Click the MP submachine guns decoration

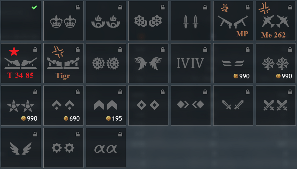[x=233, y=21]
